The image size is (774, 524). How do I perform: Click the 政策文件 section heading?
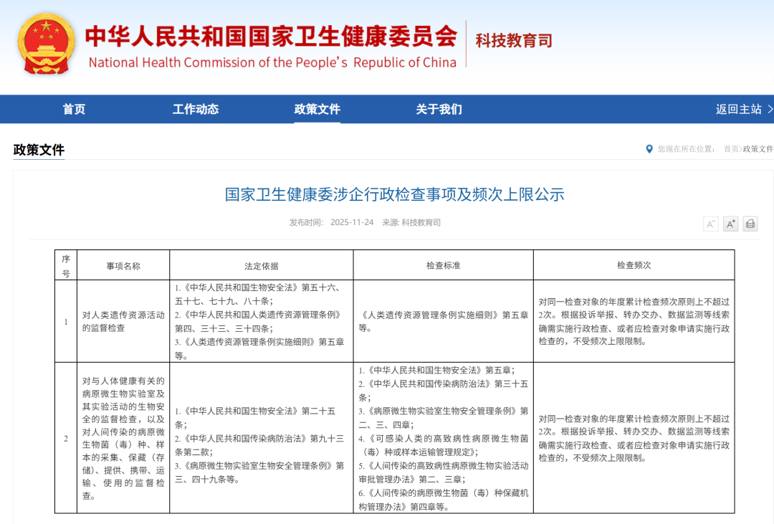tap(39, 151)
